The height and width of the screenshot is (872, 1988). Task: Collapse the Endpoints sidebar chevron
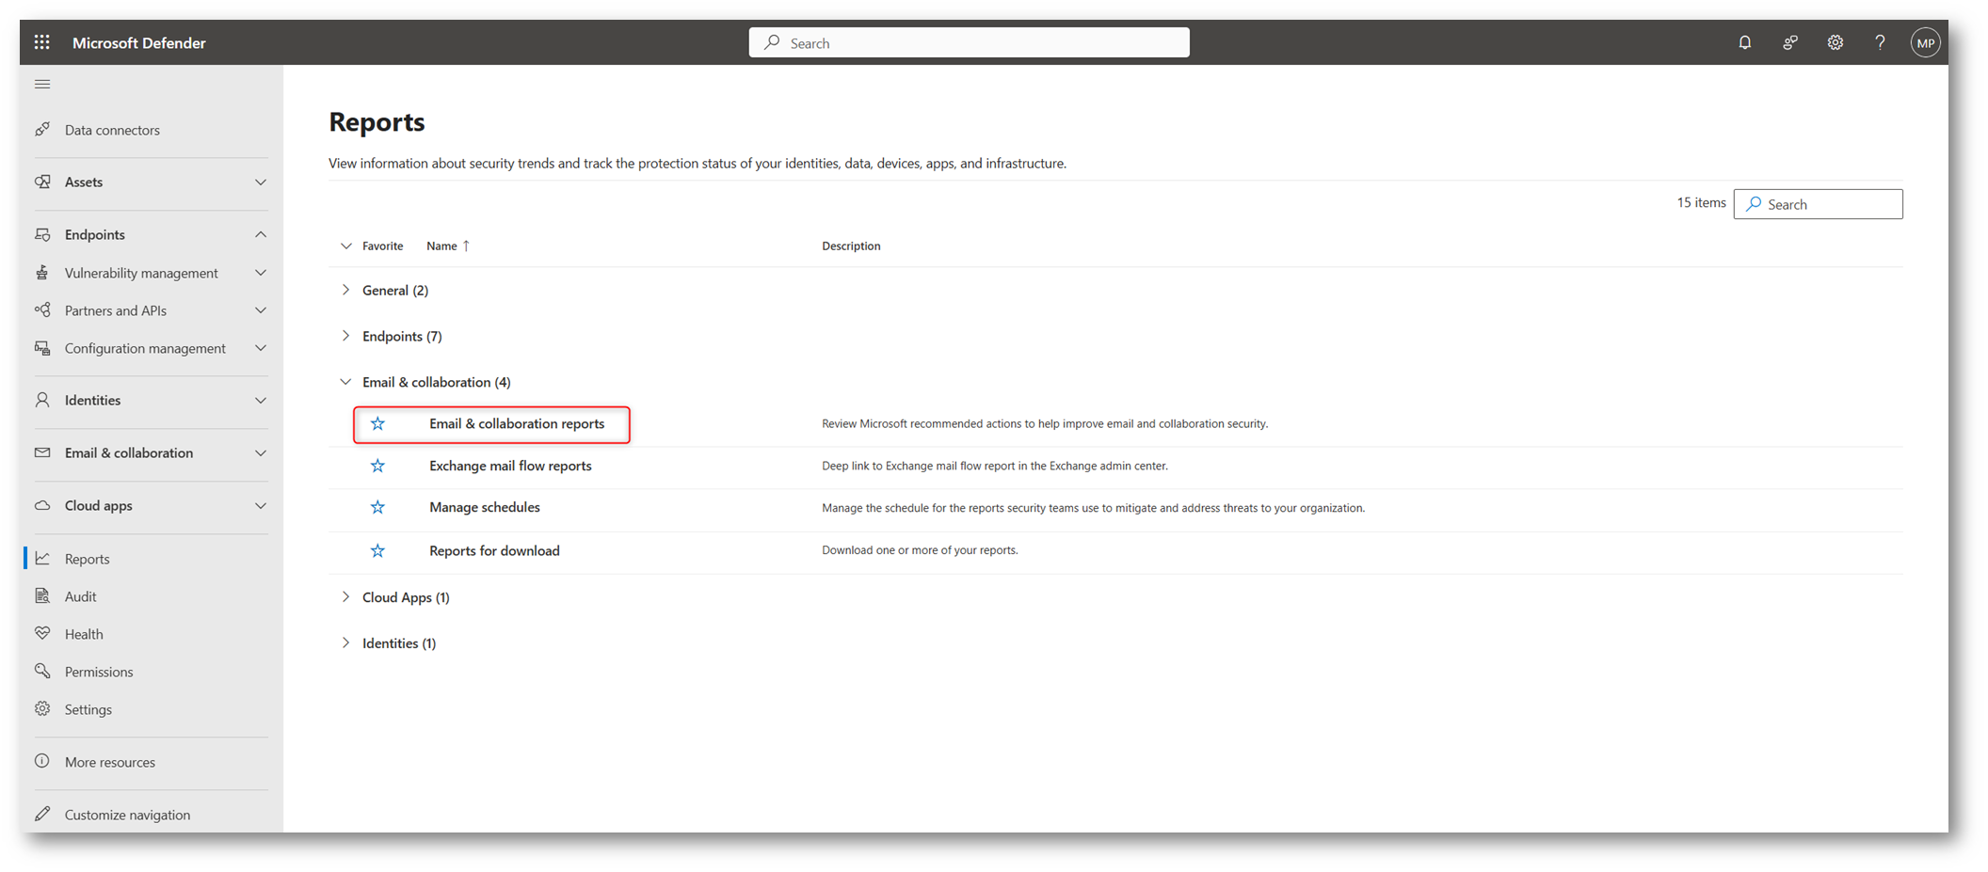[x=261, y=234]
